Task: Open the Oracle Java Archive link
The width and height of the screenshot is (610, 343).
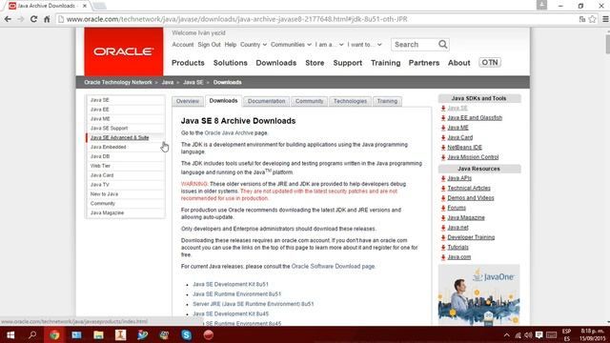Action: point(229,133)
